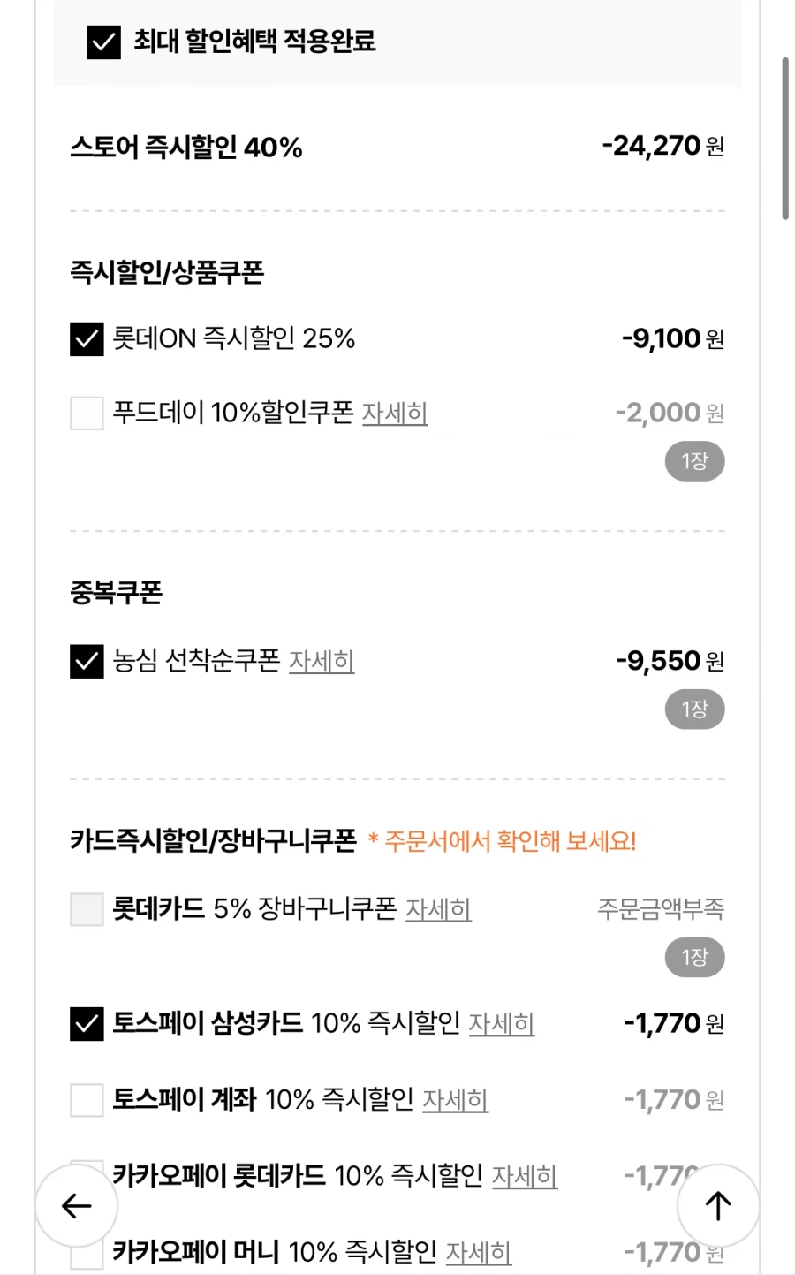
Task: Open 자세히 link for 토스페이 계좌
Action: pos(456,1100)
